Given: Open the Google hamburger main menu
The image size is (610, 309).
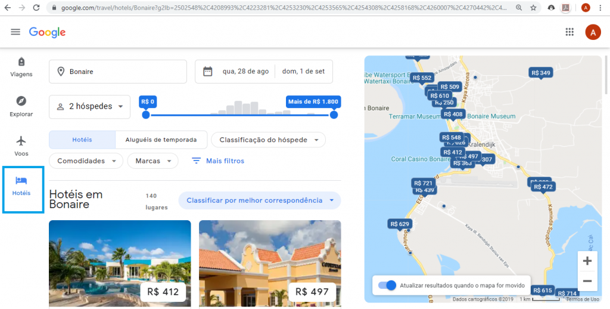Looking at the screenshot, I should [x=15, y=32].
